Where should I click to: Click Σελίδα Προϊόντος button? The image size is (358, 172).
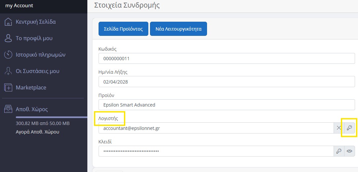coord(123,29)
